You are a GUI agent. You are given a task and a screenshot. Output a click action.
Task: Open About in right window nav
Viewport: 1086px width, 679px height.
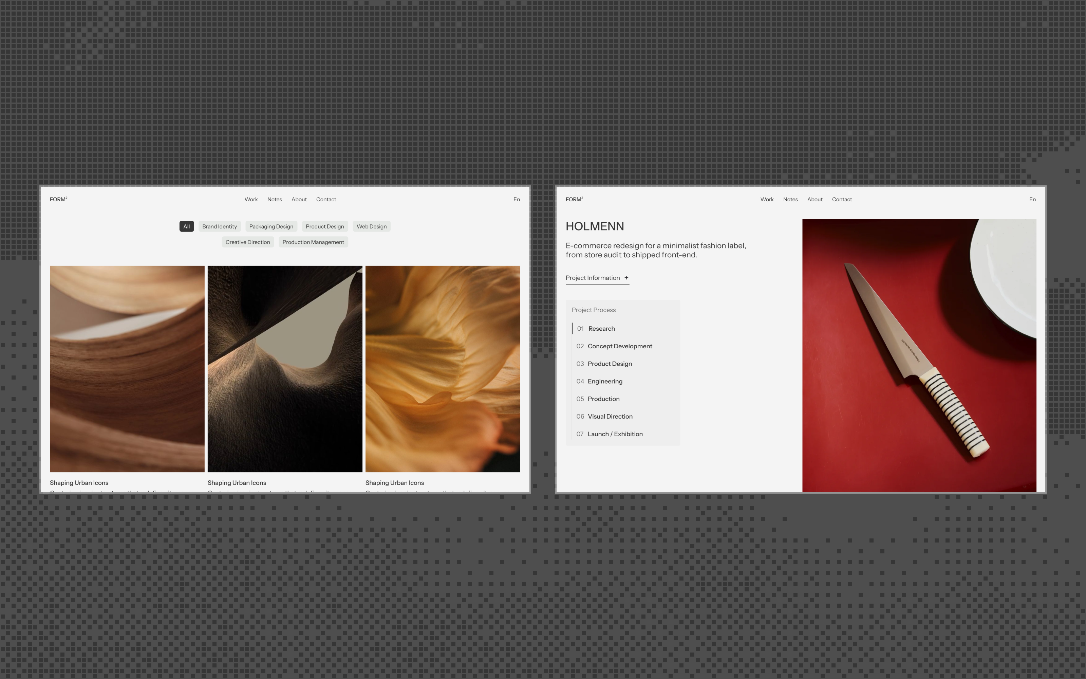click(814, 199)
